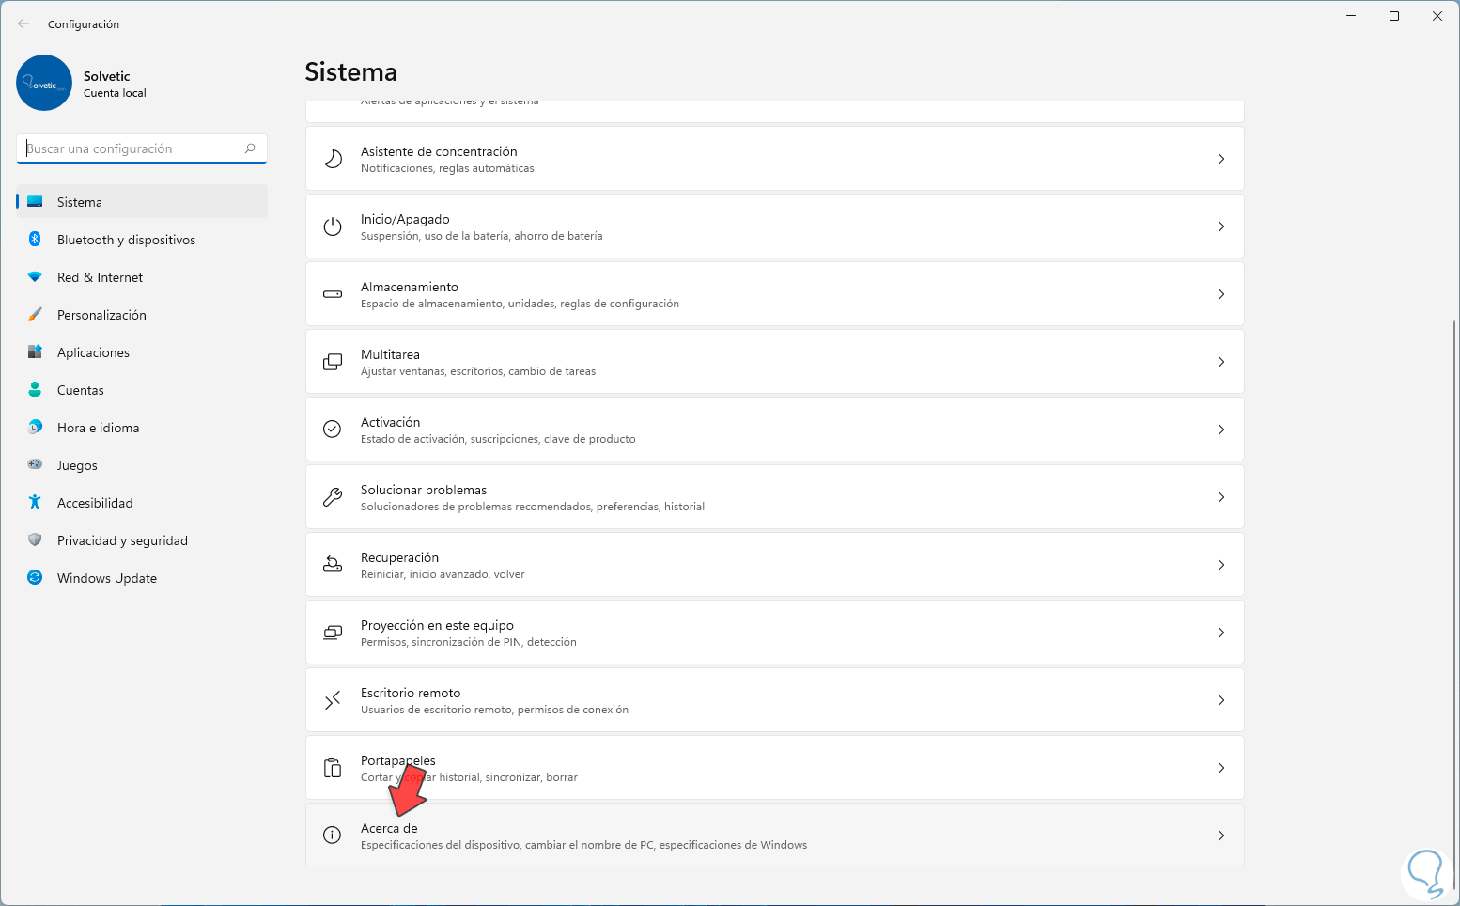The width and height of the screenshot is (1460, 906).
Task: Open the Escritorio remoto row
Action: (x=774, y=700)
